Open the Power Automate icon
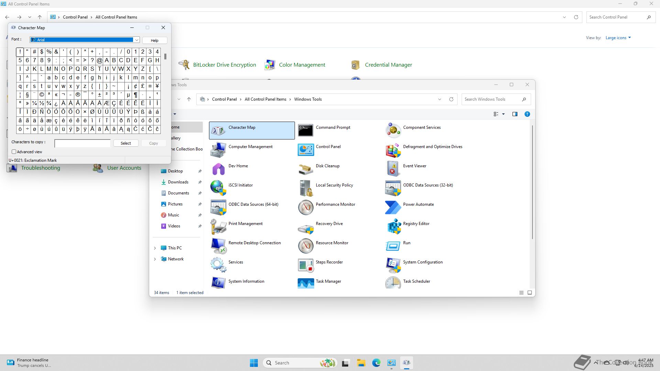 point(393,207)
